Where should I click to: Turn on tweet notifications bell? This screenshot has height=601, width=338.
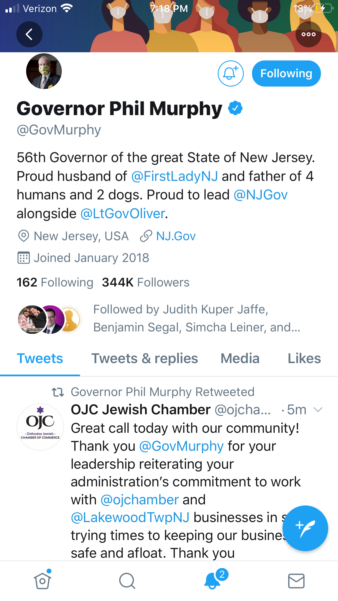pos(231,73)
